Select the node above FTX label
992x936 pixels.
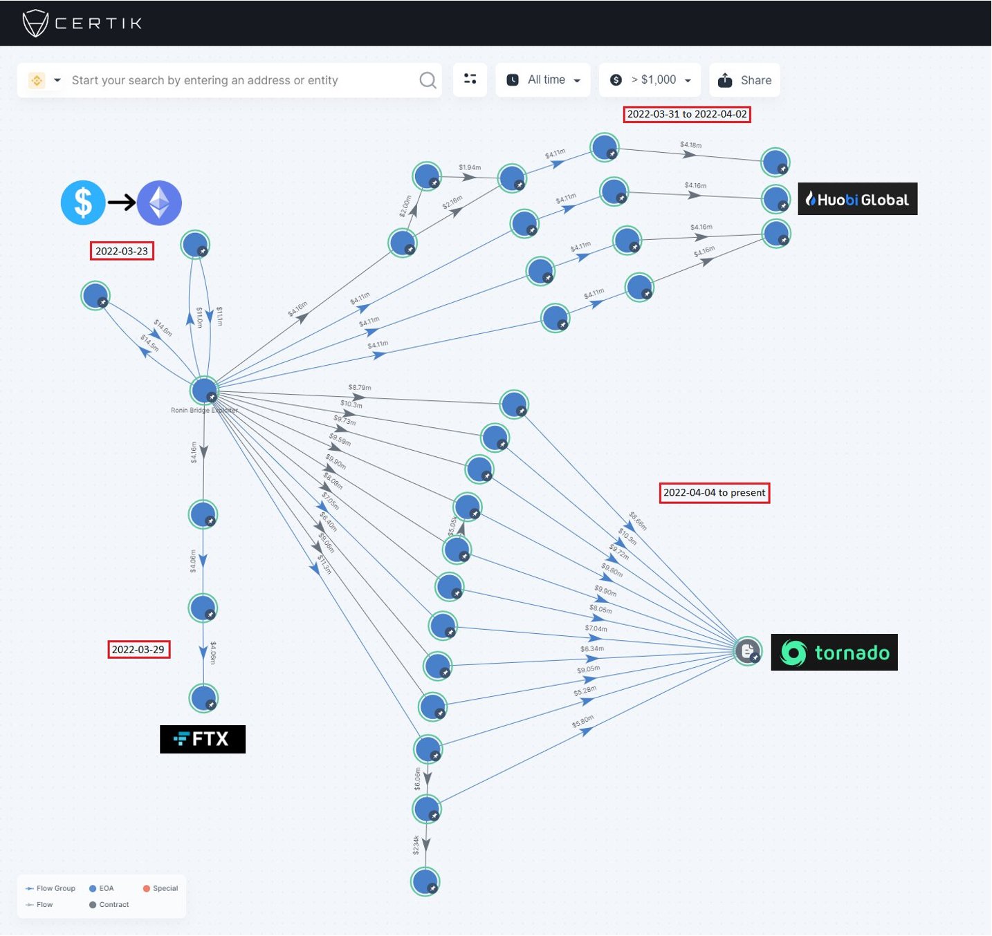(x=203, y=698)
